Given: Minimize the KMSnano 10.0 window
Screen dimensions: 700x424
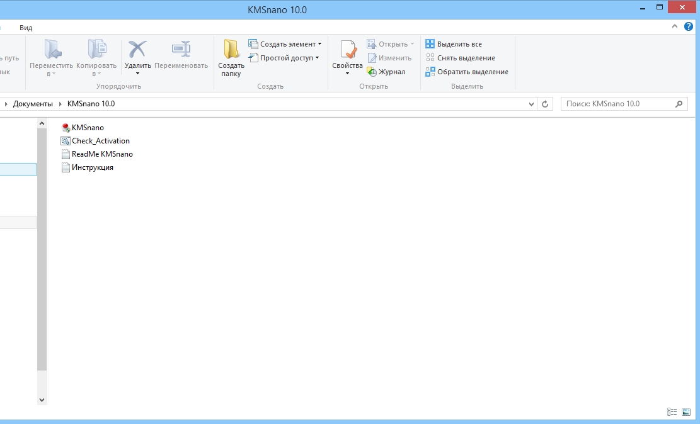Looking at the screenshot, I should coord(643,8).
